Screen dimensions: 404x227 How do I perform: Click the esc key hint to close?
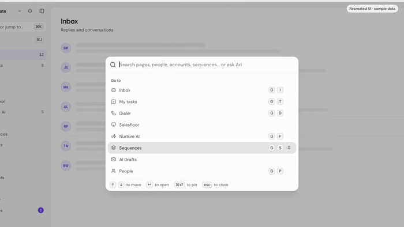[x=207, y=184]
